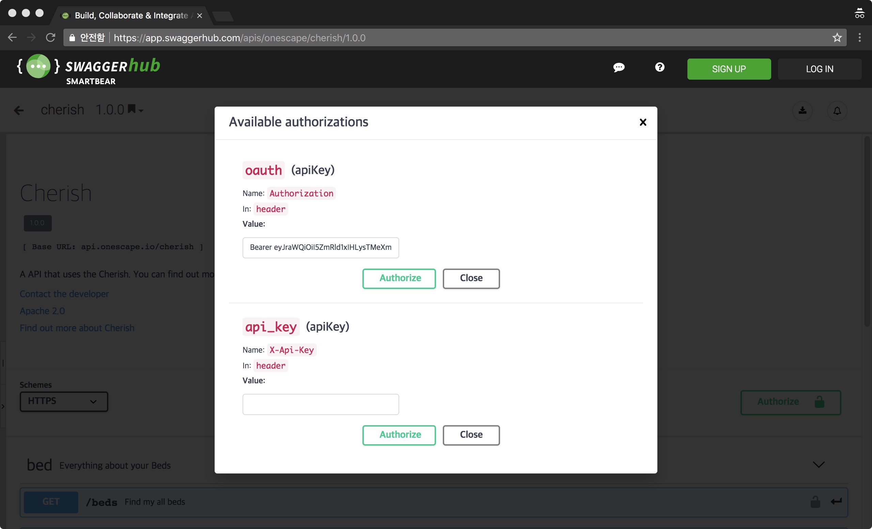Click the incognito icon at top right

point(859,13)
